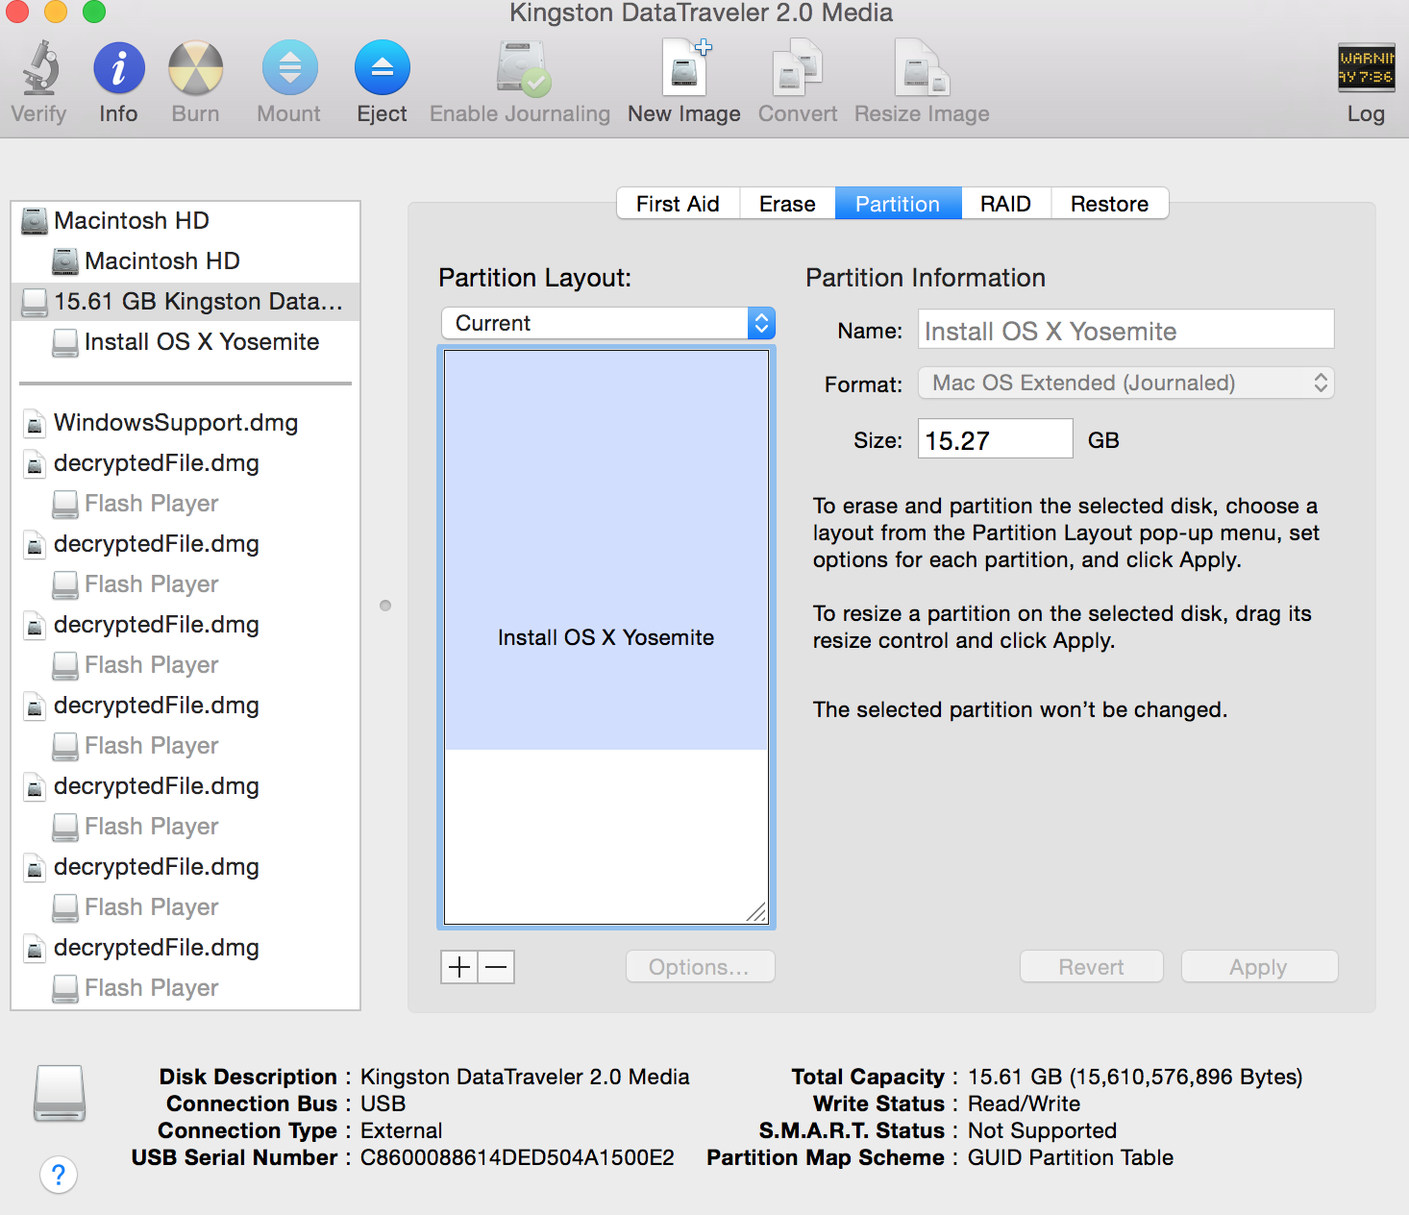Screen dimensions: 1409x1215
Task: Click the free space area below the partition
Action: tap(606, 836)
